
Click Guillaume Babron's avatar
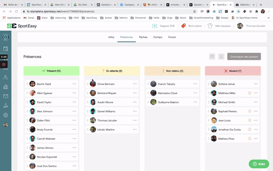click(153, 102)
